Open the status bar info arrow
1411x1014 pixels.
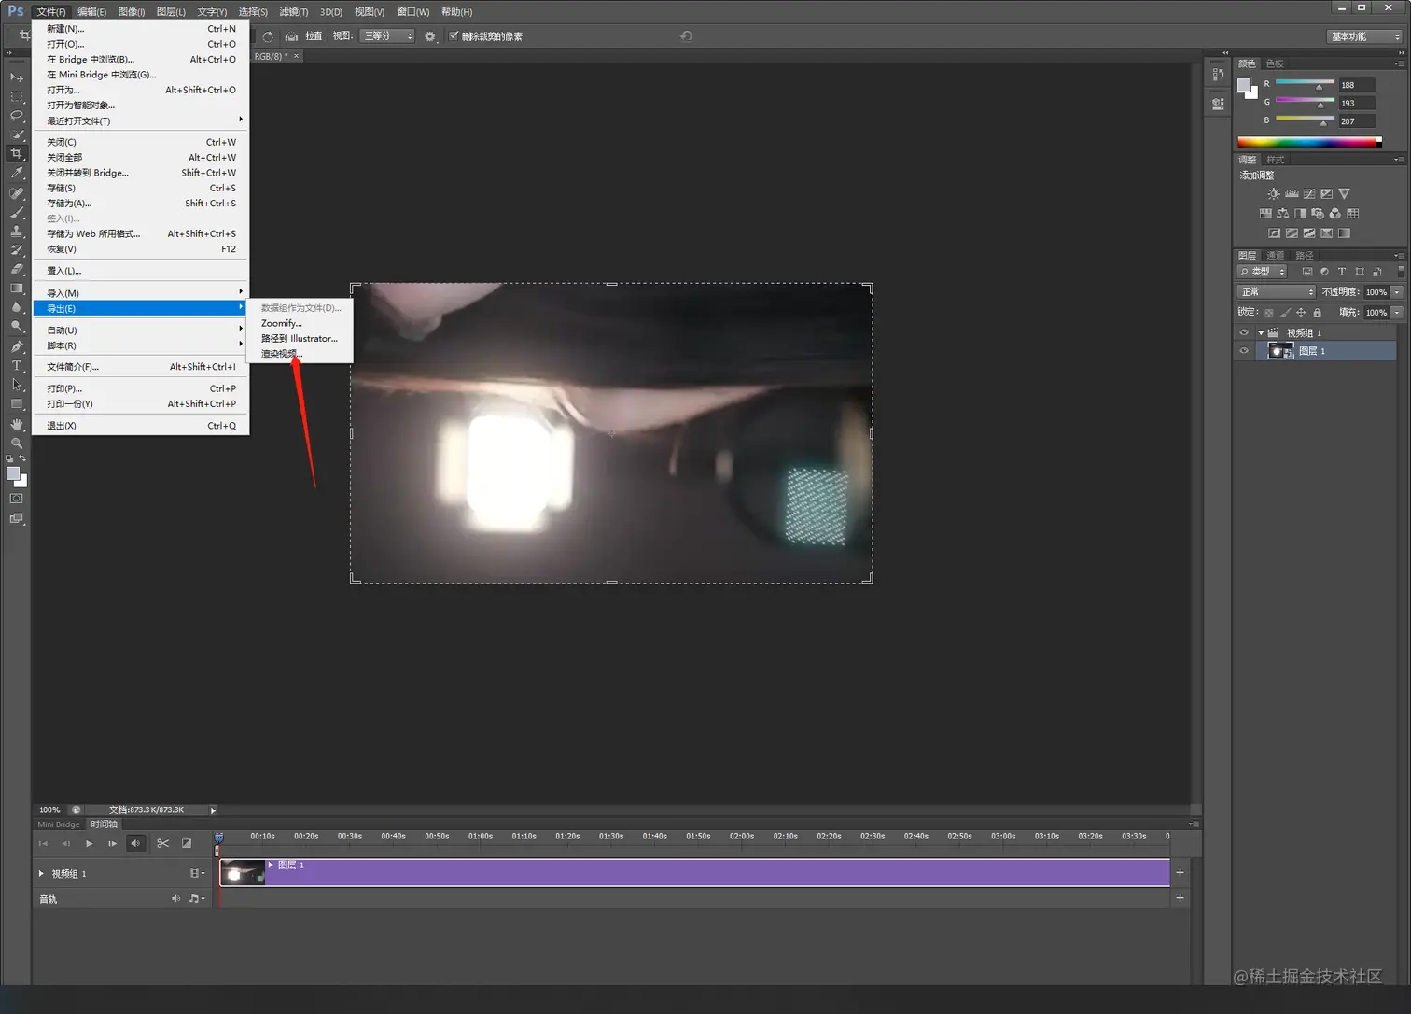pos(213,810)
